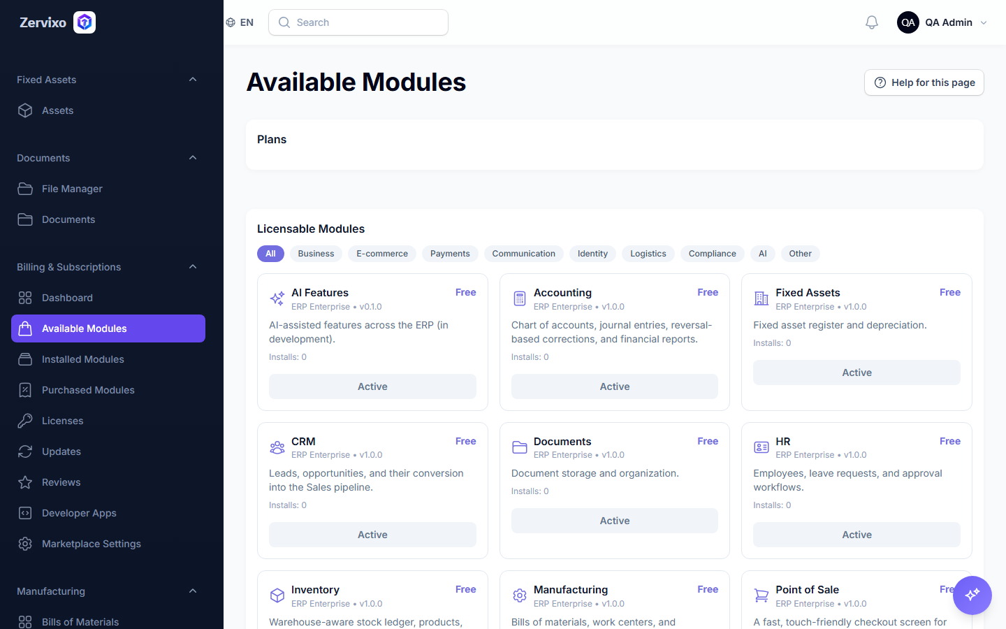
Task: Click the Inventory box icon on card
Action: [x=277, y=595]
